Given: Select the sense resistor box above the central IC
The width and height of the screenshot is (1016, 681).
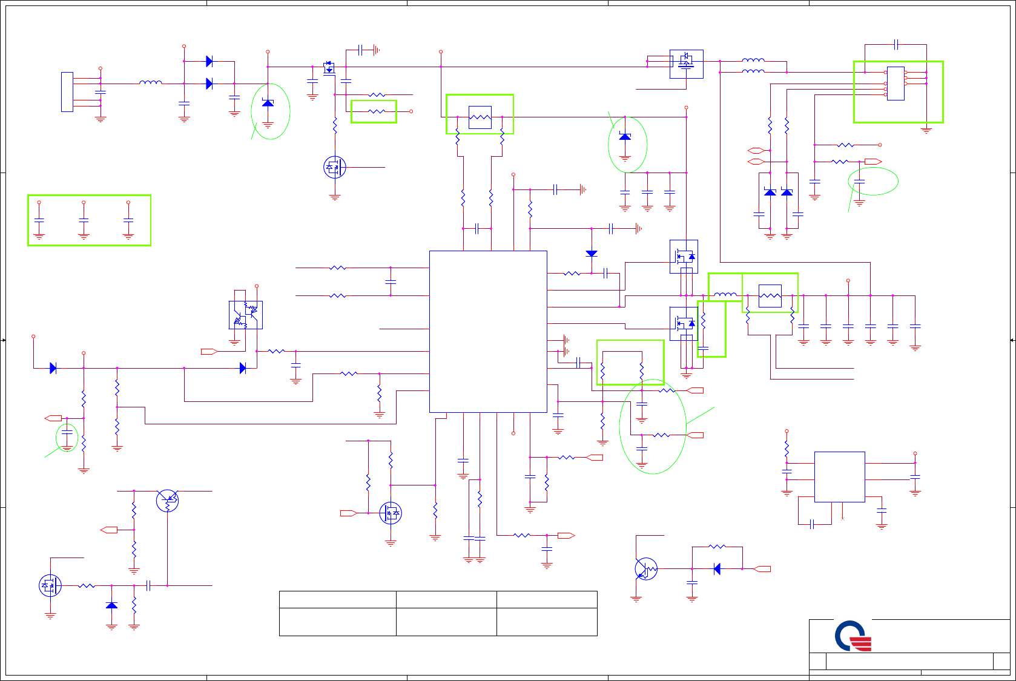Looking at the screenshot, I should click(x=480, y=117).
